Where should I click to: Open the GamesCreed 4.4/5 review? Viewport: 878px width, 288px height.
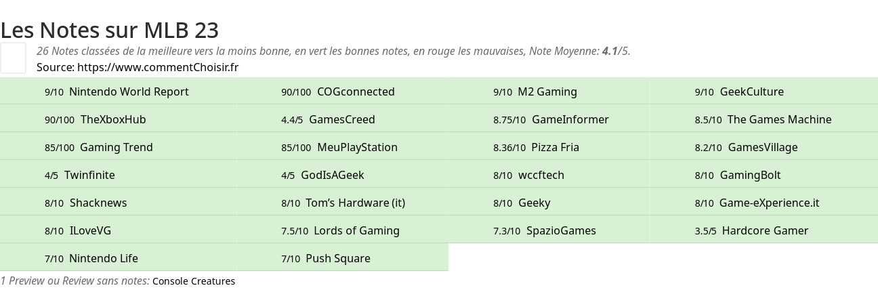[x=341, y=119]
